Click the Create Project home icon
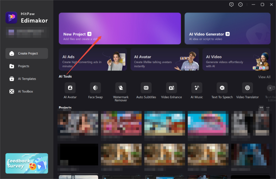 pos(12,54)
